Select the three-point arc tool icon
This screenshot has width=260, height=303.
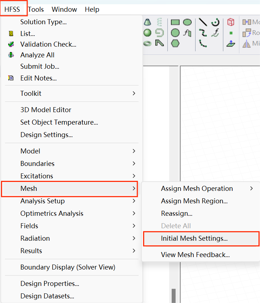pos(203,43)
